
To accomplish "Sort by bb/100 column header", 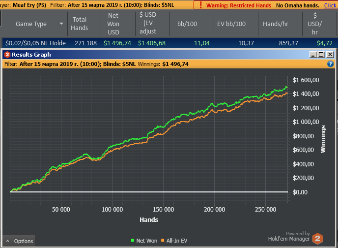I will (x=187, y=24).
